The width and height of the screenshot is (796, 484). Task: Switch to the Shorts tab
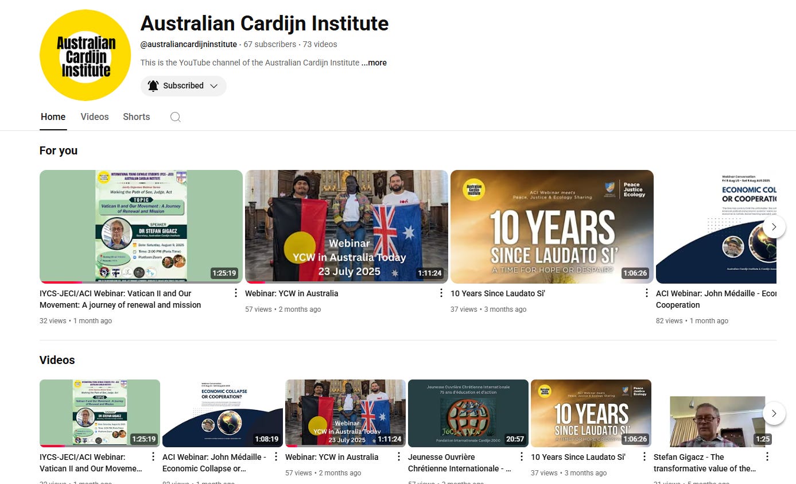click(137, 117)
